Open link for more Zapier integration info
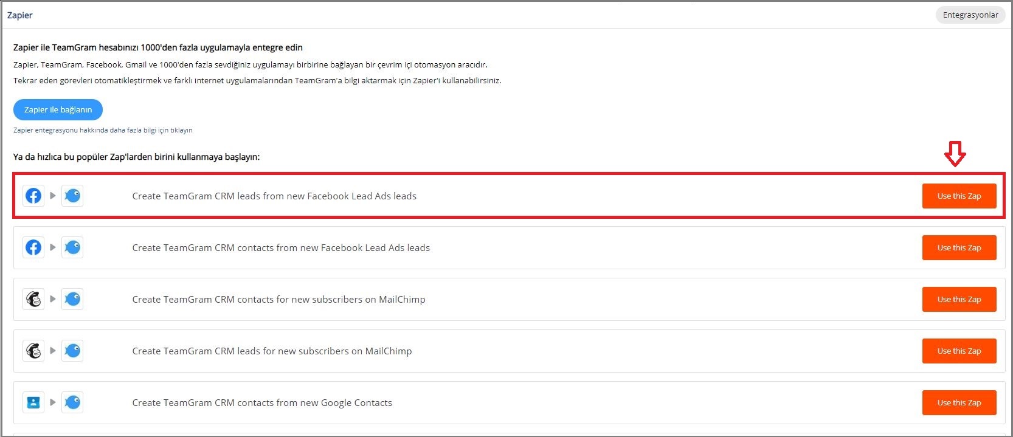The width and height of the screenshot is (1013, 437). point(103,130)
